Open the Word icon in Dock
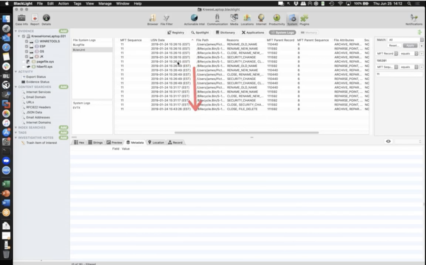The height and width of the screenshot is (265, 426). point(6,203)
